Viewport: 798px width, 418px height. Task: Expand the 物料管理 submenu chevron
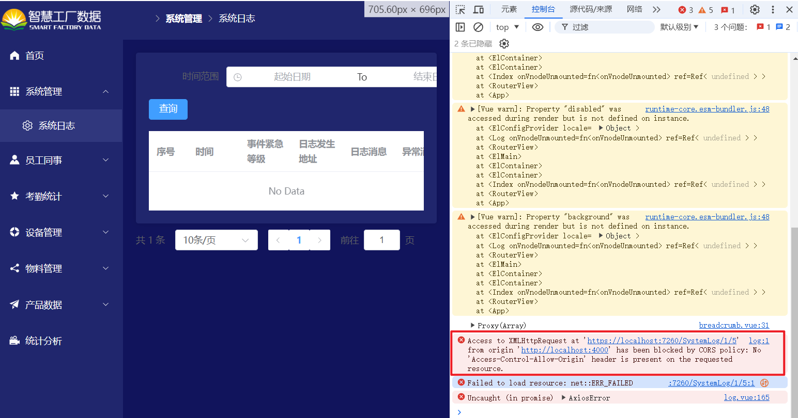pos(106,268)
